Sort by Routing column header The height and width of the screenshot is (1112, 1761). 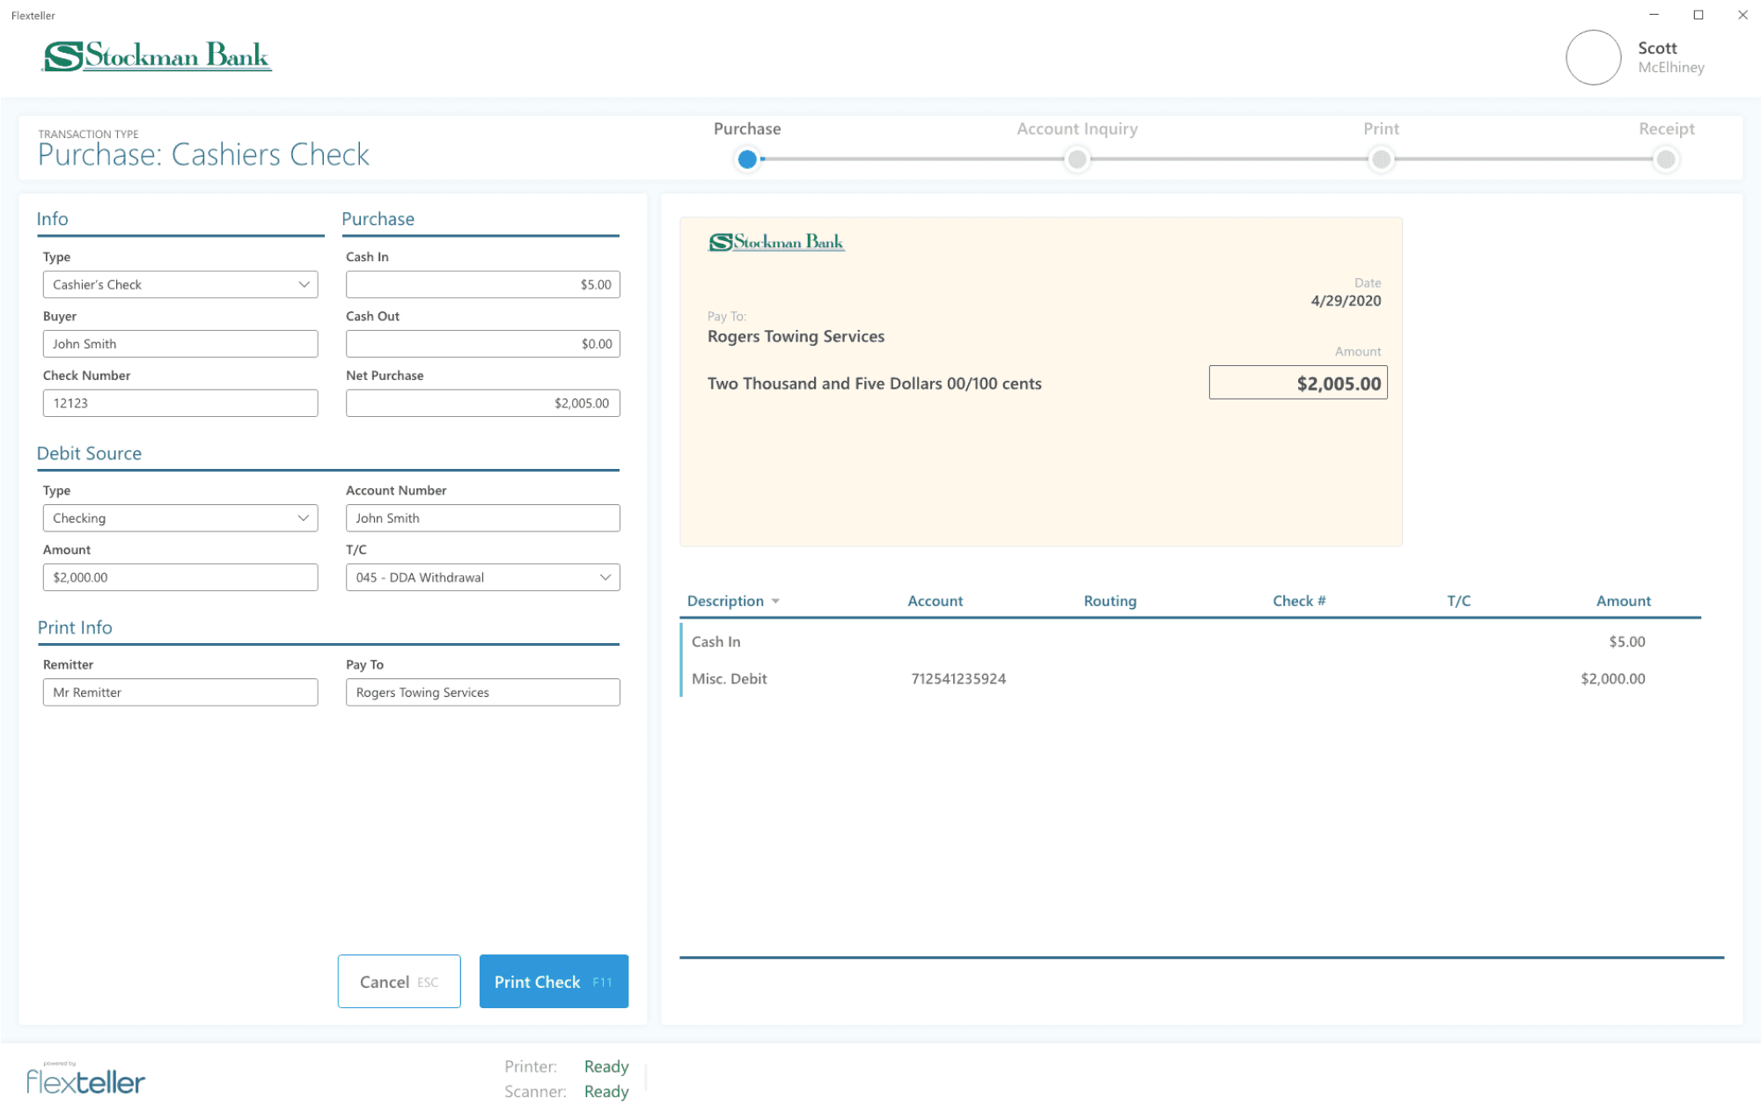pyautogui.click(x=1110, y=601)
